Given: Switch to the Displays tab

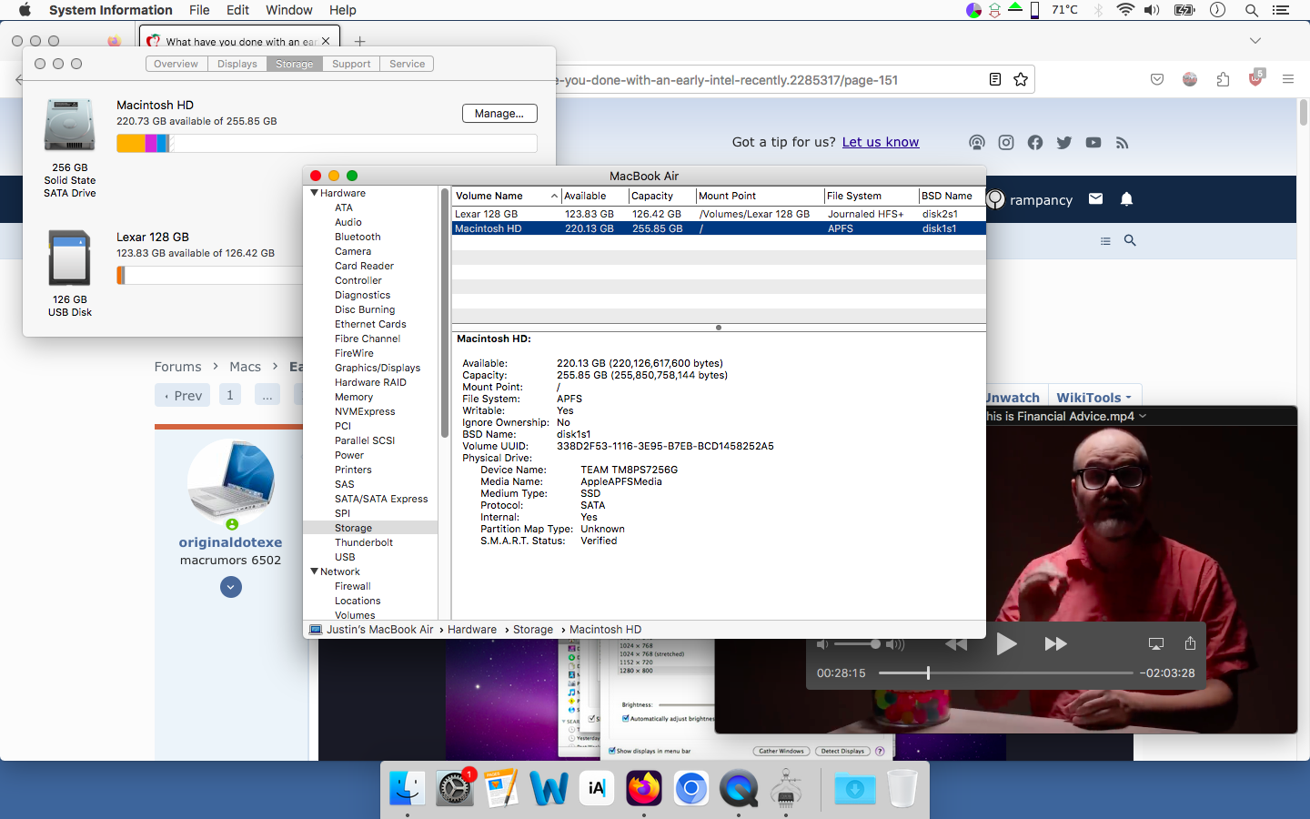Looking at the screenshot, I should (x=237, y=64).
